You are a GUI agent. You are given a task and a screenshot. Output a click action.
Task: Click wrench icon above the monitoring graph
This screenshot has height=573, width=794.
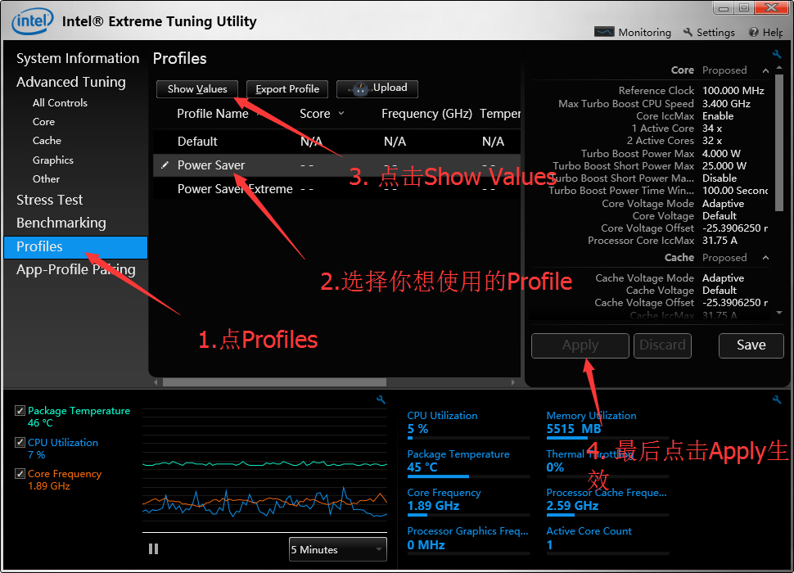coord(381,400)
